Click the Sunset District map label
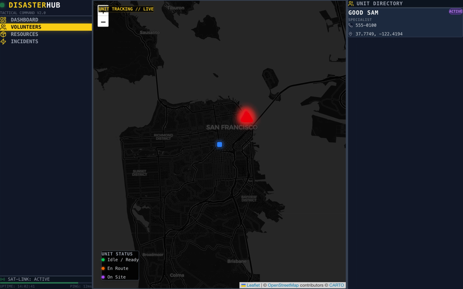 [139, 173]
